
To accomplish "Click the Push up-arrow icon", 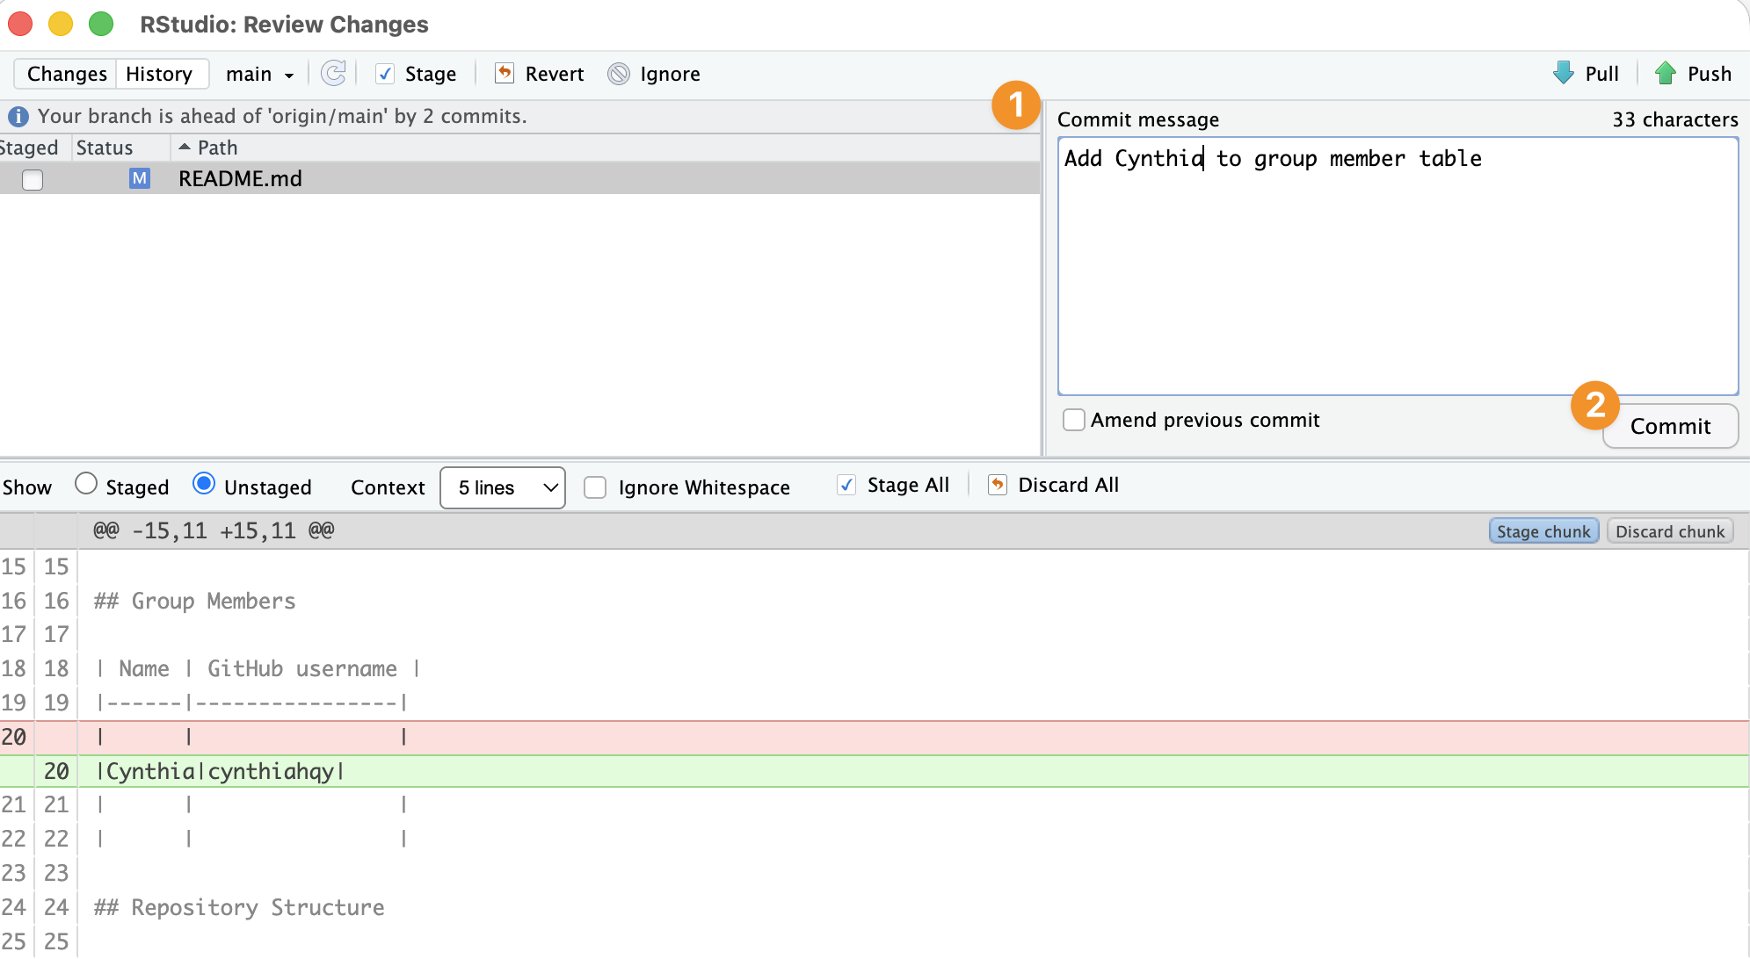I will (x=1665, y=73).
